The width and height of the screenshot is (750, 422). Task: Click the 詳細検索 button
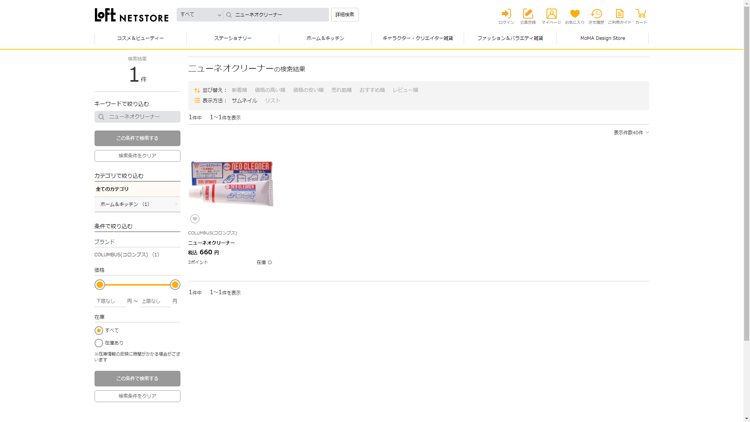coord(345,15)
